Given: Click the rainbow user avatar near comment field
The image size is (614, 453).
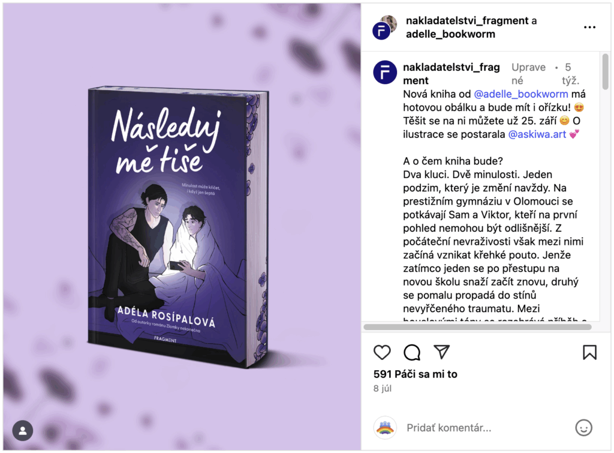Looking at the screenshot, I should point(385,428).
